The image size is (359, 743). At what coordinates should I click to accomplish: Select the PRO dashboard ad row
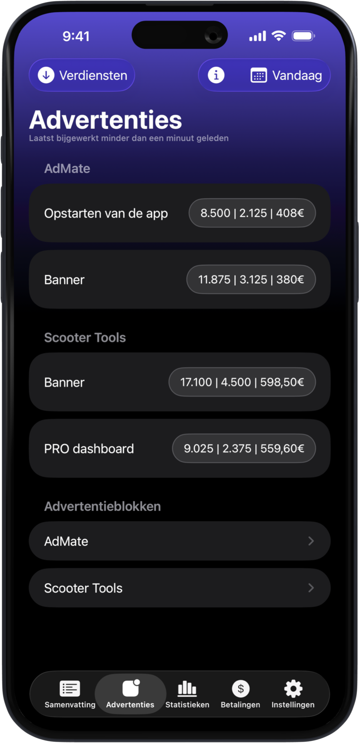(104, 449)
